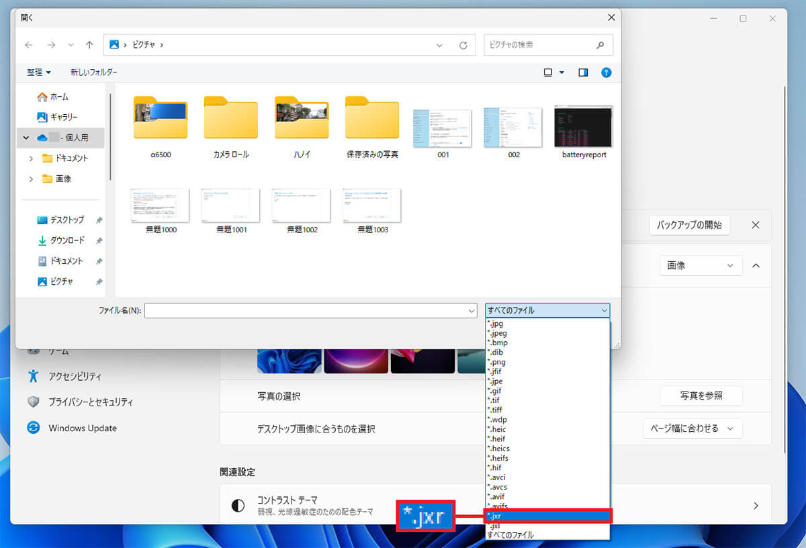Go up one folder level
Image resolution: width=806 pixels, height=548 pixels.
coord(89,45)
